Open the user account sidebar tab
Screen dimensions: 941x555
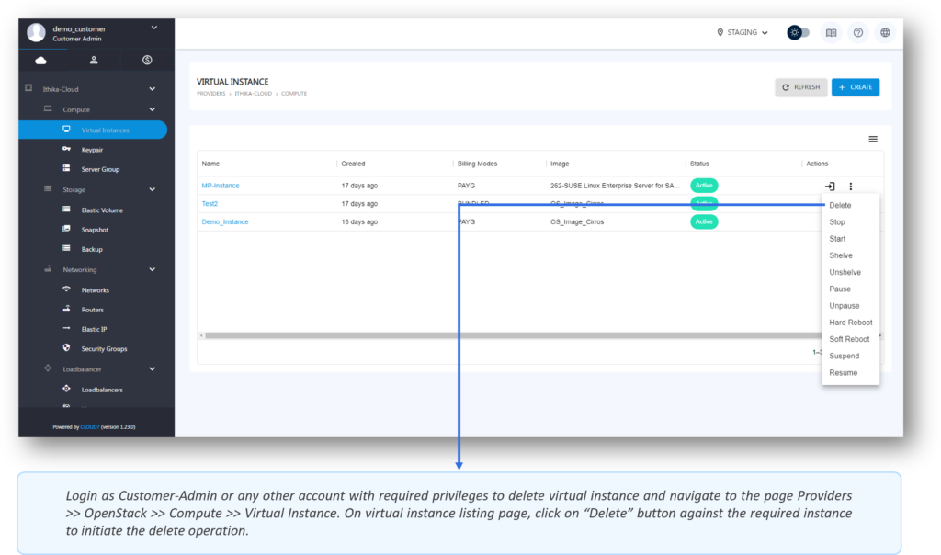(x=94, y=60)
